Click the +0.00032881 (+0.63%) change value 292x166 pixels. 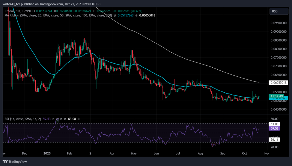127,11
